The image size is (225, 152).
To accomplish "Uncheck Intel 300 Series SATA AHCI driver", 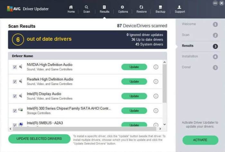I will 15,111.
